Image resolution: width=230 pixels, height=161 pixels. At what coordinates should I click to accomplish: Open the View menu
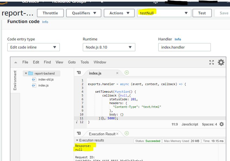(60, 62)
